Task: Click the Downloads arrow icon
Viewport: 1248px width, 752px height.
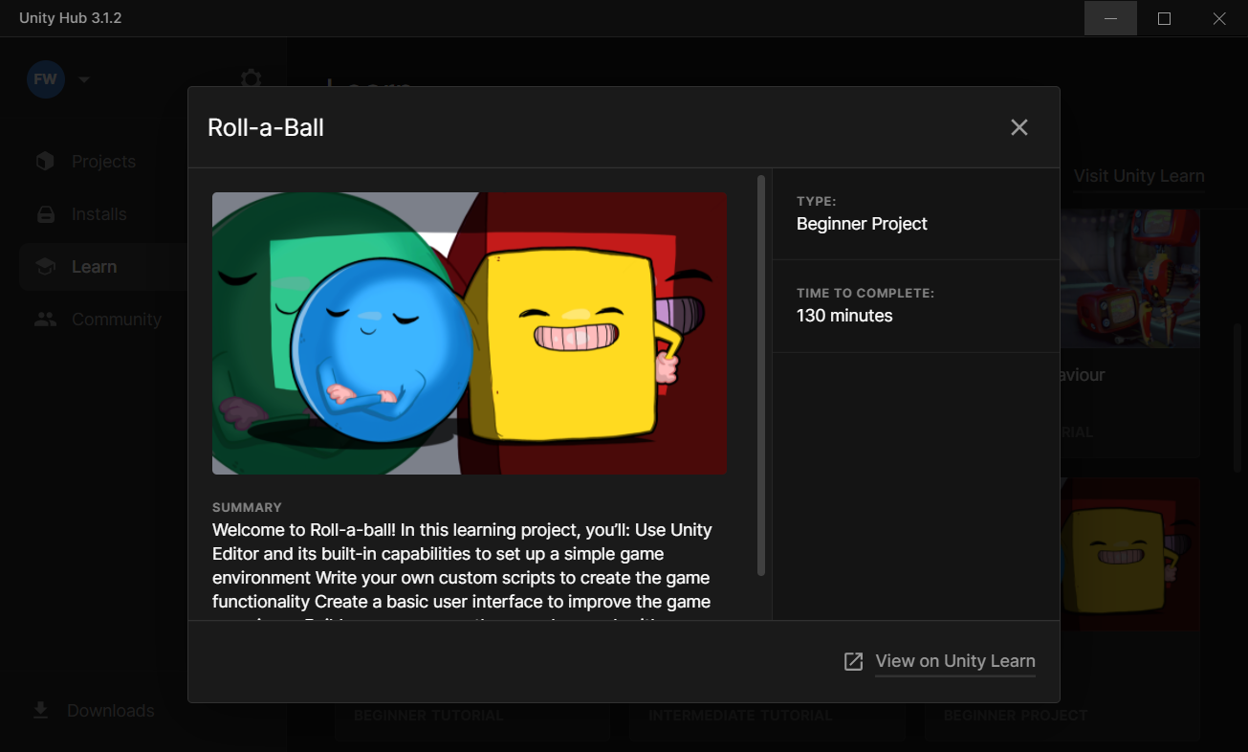Action: click(x=40, y=710)
